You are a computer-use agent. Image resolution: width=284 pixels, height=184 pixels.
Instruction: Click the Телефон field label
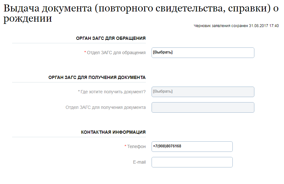(137, 146)
